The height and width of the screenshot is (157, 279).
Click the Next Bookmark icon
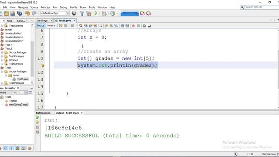(111, 26)
